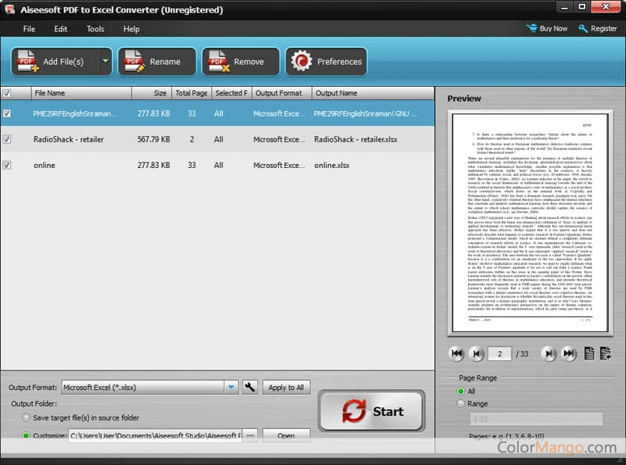This screenshot has width=626, height=465.
Task: Click the single page view icon
Action: click(x=589, y=353)
